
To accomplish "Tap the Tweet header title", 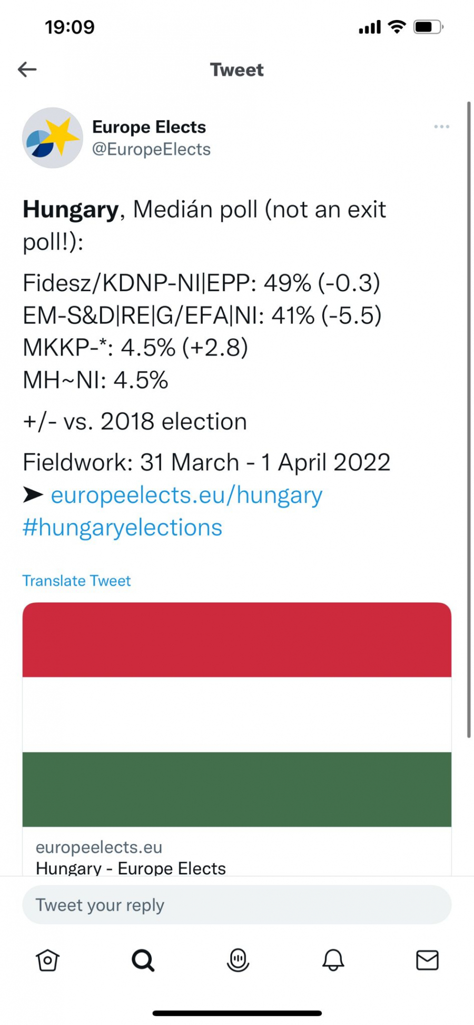I will [236, 70].
